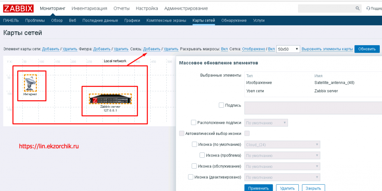
Task: Select the satellite antenna map element
Action: point(30,83)
